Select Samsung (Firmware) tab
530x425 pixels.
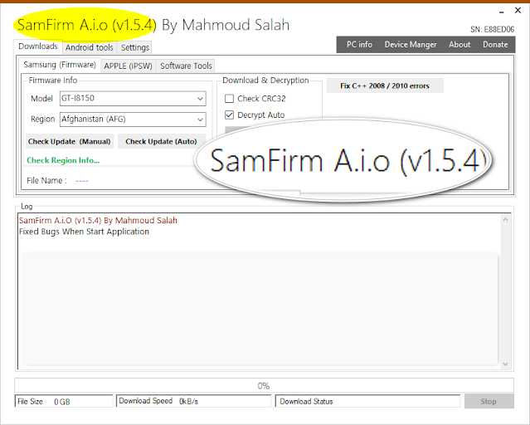pyautogui.click(x=60, y=64)
